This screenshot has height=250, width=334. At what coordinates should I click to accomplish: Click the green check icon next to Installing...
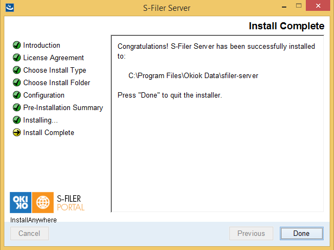[17, 120]
